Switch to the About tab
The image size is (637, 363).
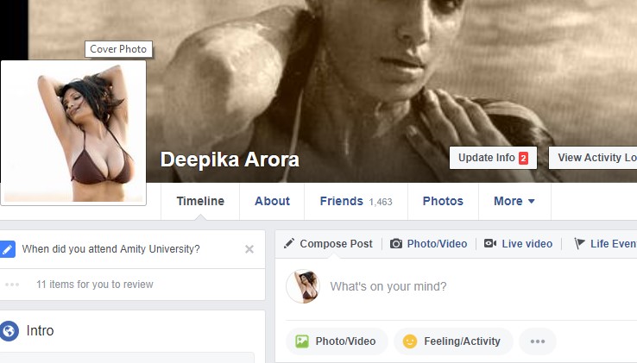pos(272,201)
